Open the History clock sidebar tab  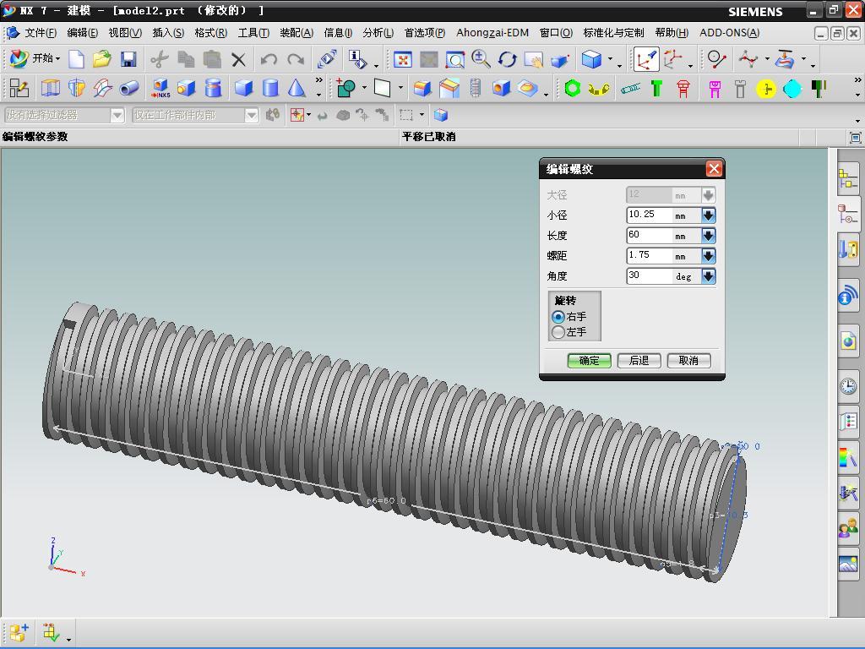(848, 385)
